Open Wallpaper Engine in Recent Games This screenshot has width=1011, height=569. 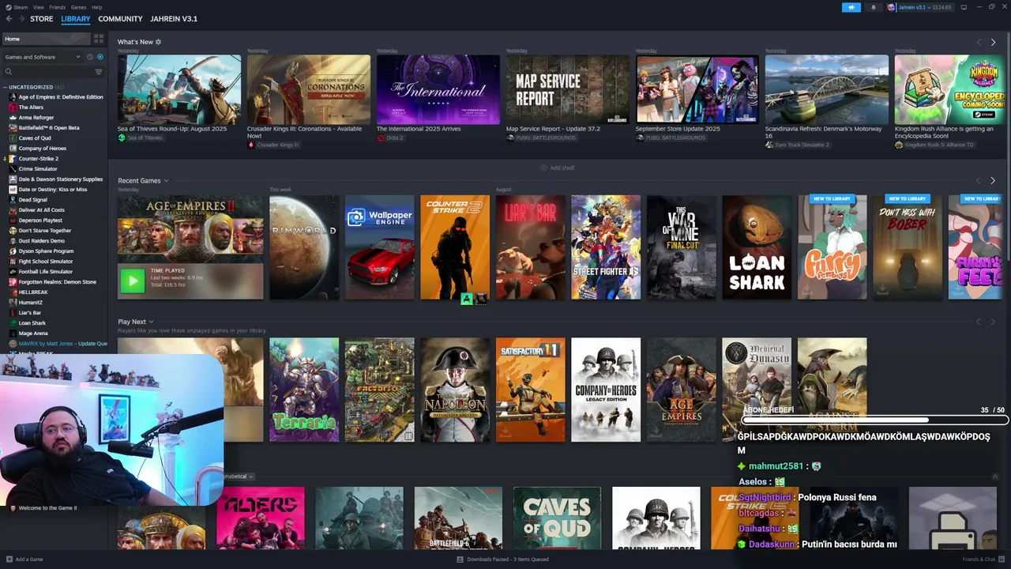pos(380,247)
